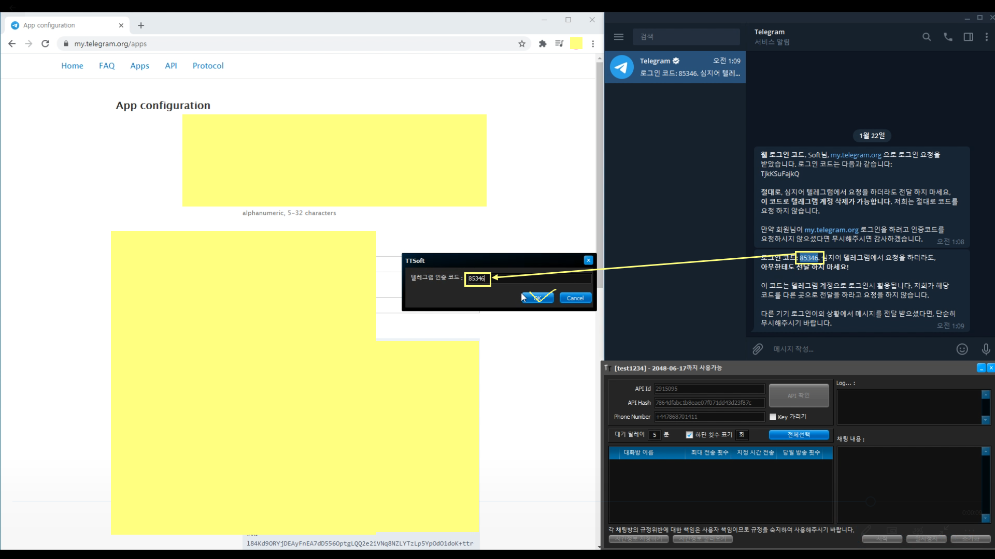Open a new Chrome tab
995x559 pixels.
[141, 25]
